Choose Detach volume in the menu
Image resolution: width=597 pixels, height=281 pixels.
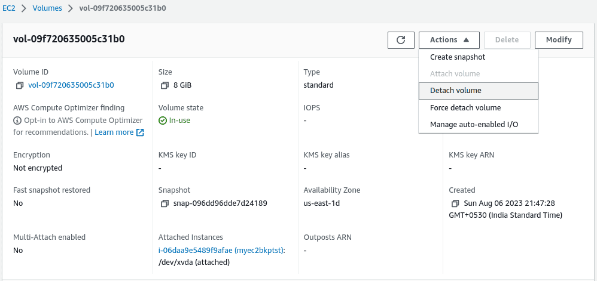pyautogui.click(x=478, y=91)
